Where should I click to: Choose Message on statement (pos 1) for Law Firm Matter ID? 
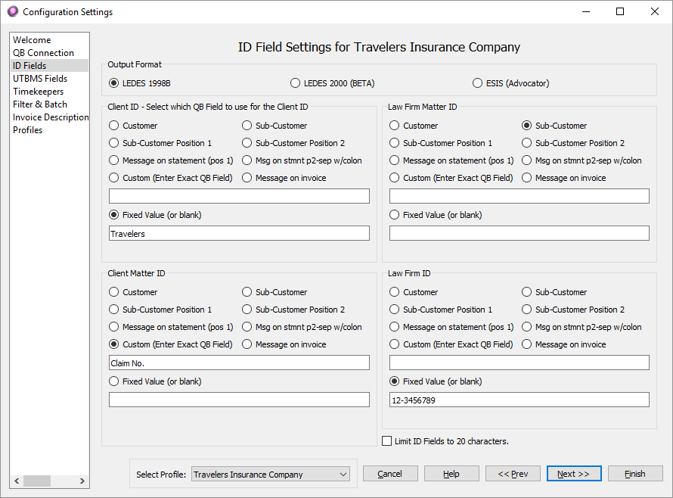click(x=451, y=160)
